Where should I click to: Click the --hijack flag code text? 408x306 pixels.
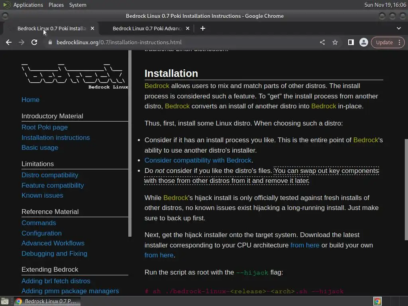[x=252, y=273]
